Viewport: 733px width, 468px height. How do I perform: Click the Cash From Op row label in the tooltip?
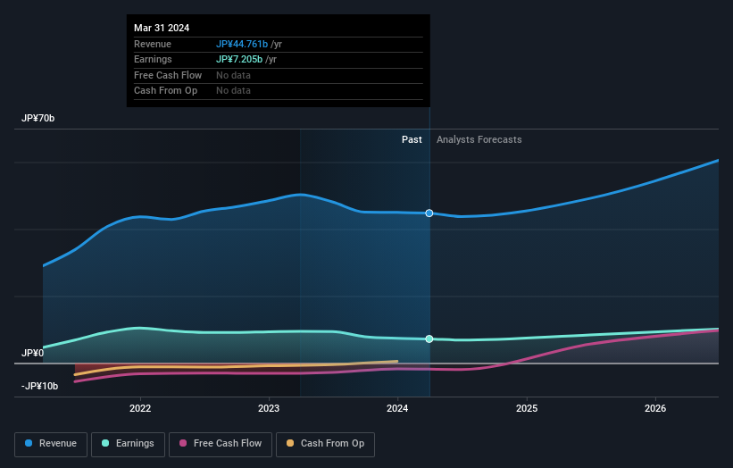tap(165, 91)
